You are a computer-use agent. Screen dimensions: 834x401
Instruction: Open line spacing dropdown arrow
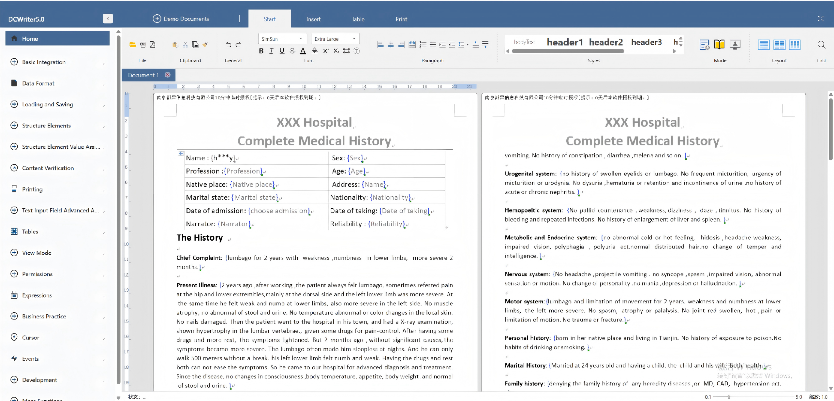468,45
